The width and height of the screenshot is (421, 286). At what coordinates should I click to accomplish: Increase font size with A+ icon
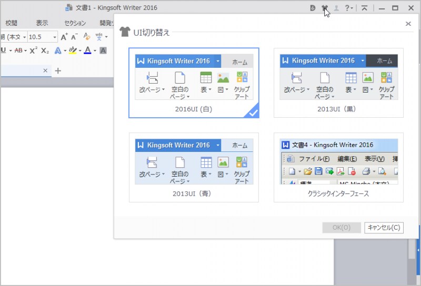click(x=64, y=37)
